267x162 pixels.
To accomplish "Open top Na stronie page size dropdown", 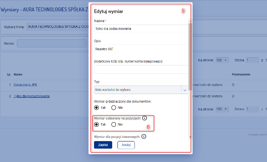I will tap(222, 60).
